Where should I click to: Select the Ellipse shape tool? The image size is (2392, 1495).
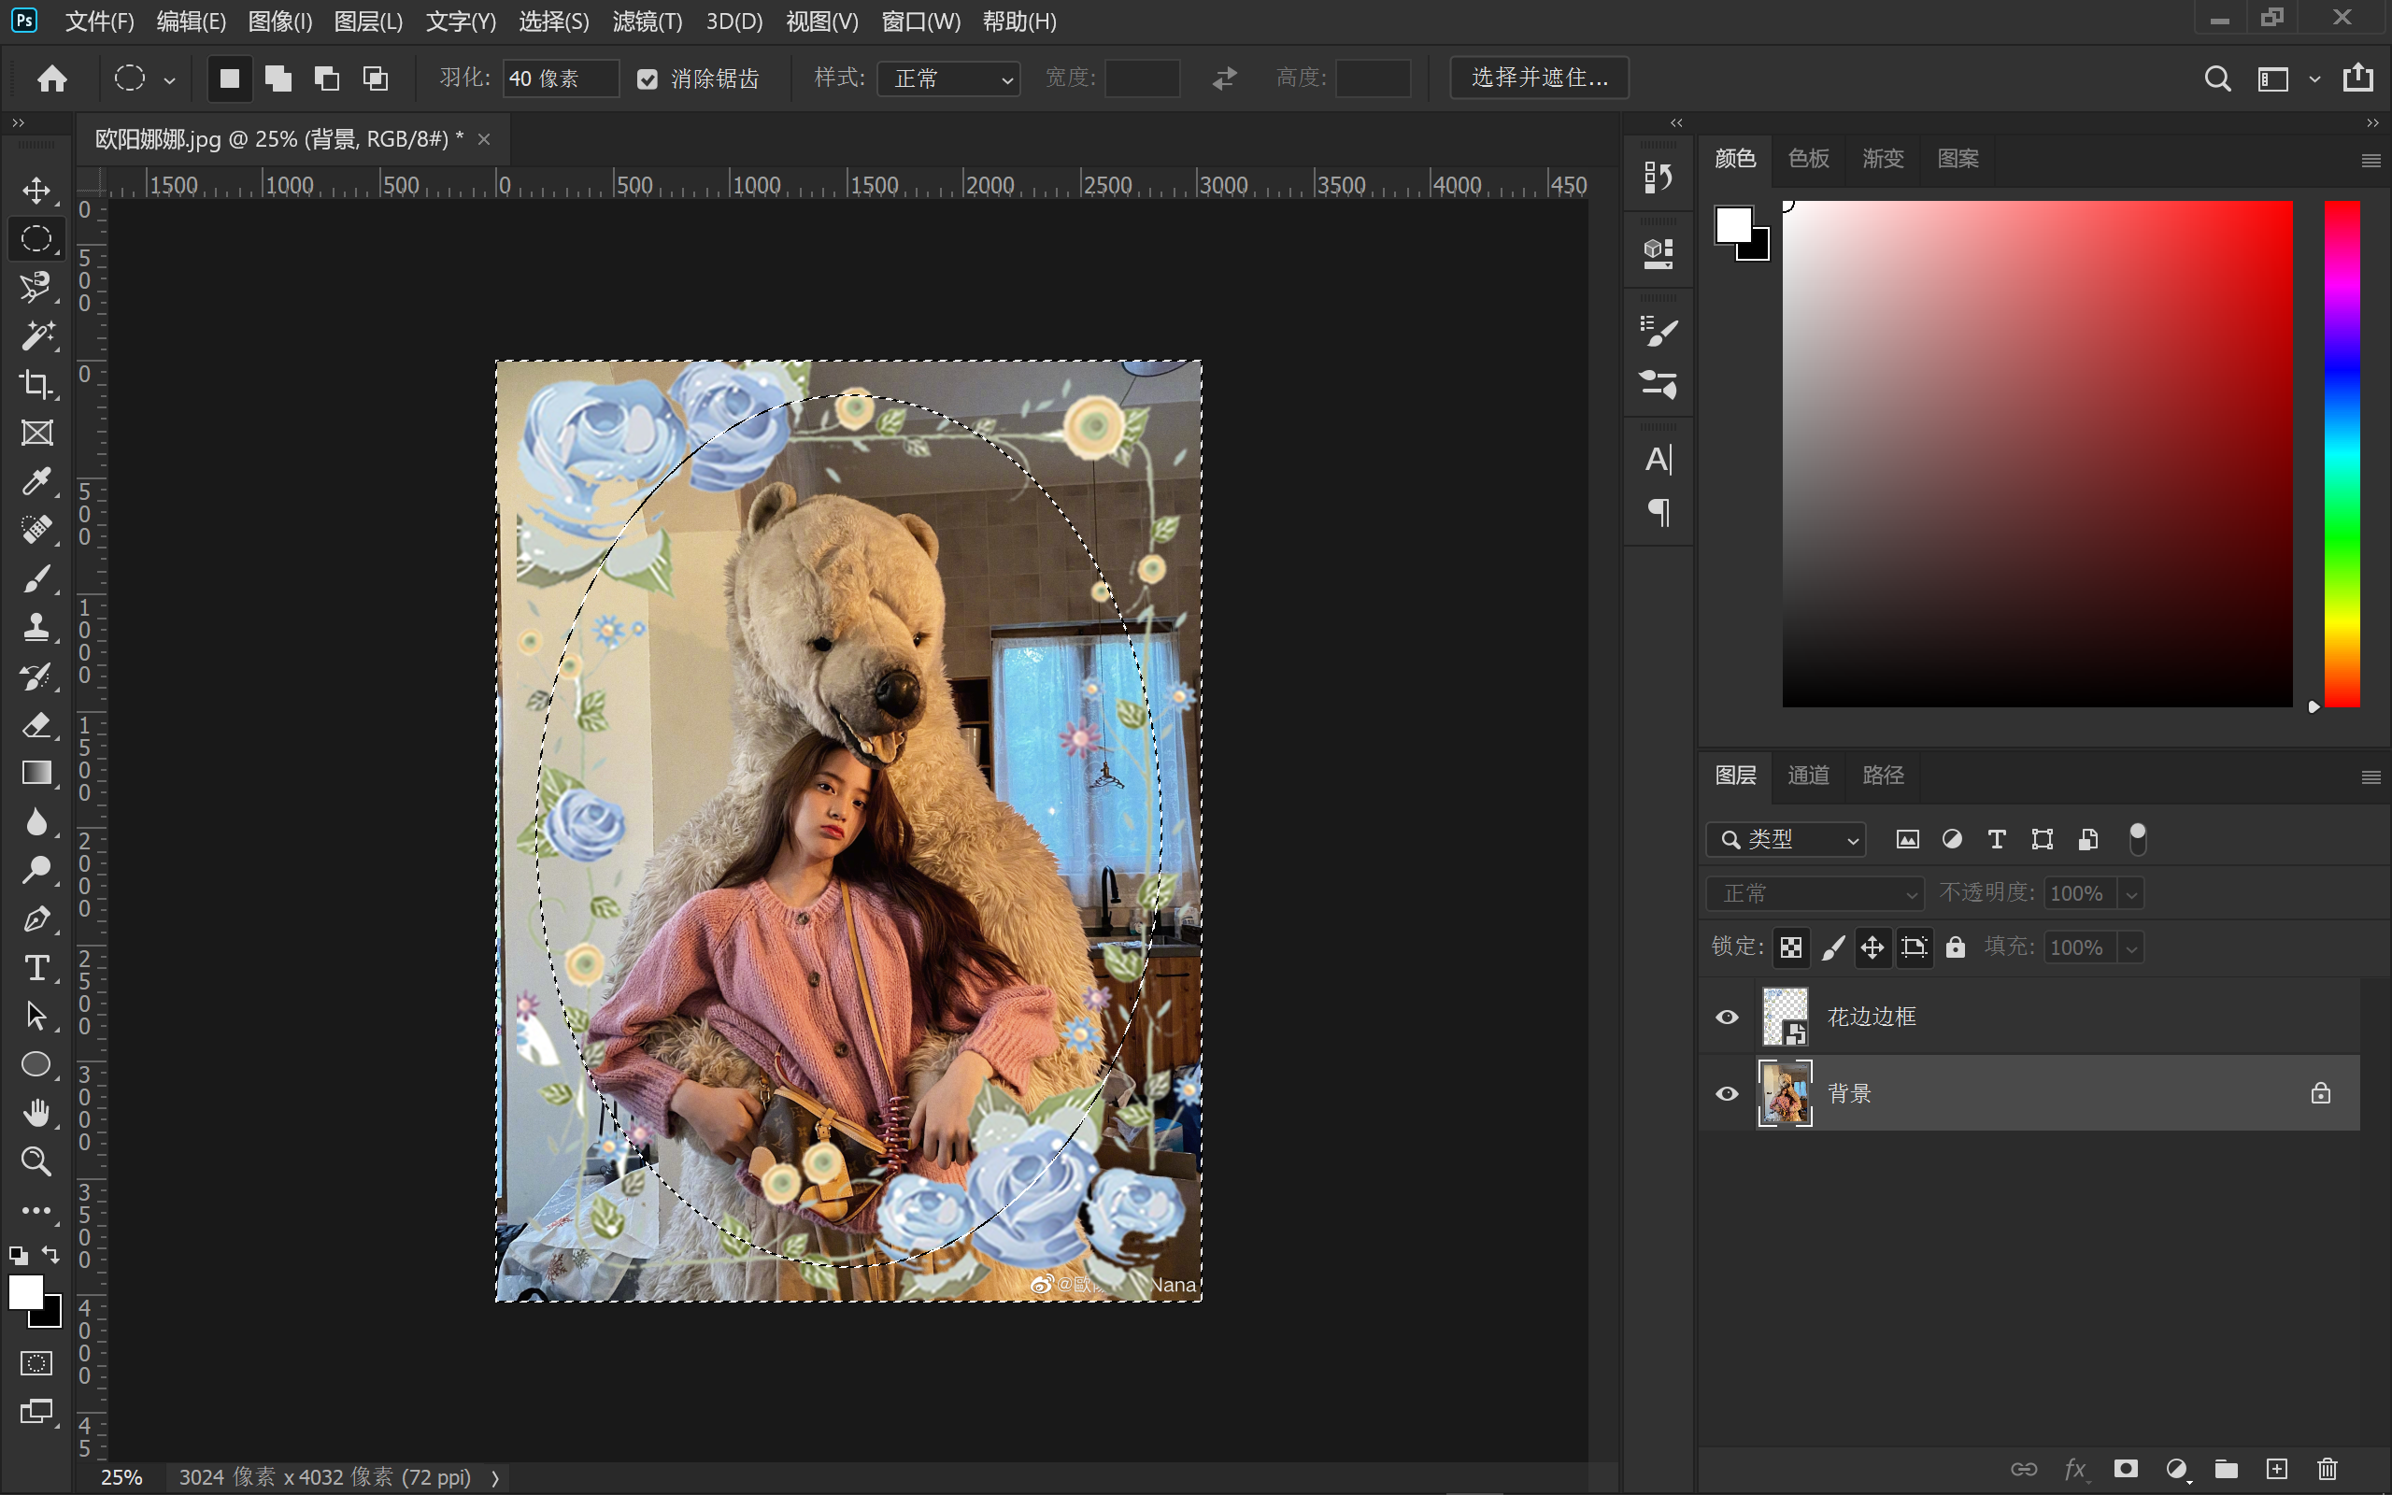pyautogui.click(x=36, y=1064)
